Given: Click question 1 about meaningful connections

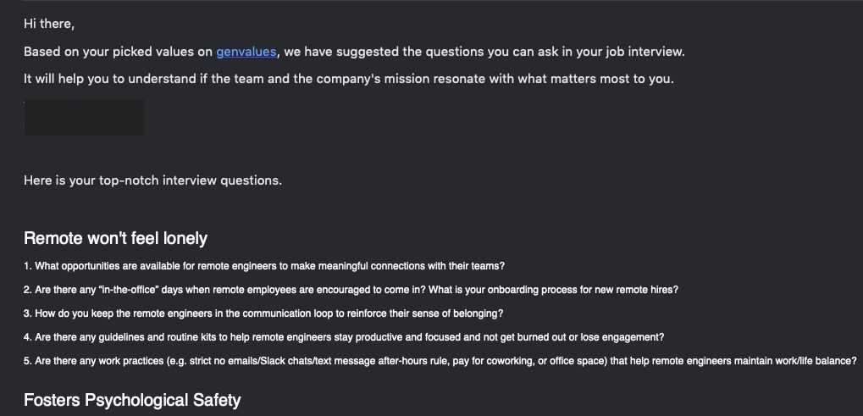Looking at the screenshot, I should point(264,266).
